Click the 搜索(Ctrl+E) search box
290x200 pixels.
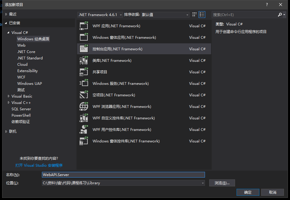tap(244, 15)
